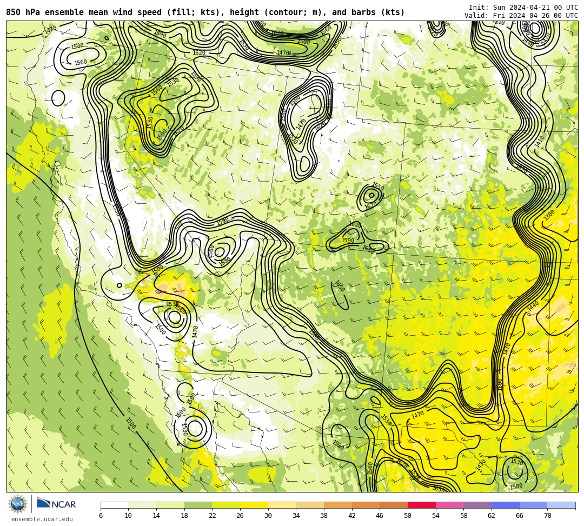The width and height of the screenshot is (584, 526).
Task: Pick the yellow-green 22–26 kts legend swatch
Action: [226, 505]
